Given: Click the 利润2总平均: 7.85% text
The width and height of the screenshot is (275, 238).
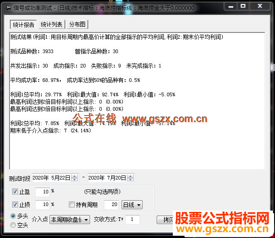Looking at the screenshot, I should tap(35, 123).
